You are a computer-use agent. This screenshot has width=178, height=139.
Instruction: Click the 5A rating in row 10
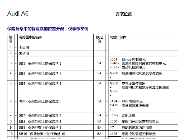(x=99, y=134)
